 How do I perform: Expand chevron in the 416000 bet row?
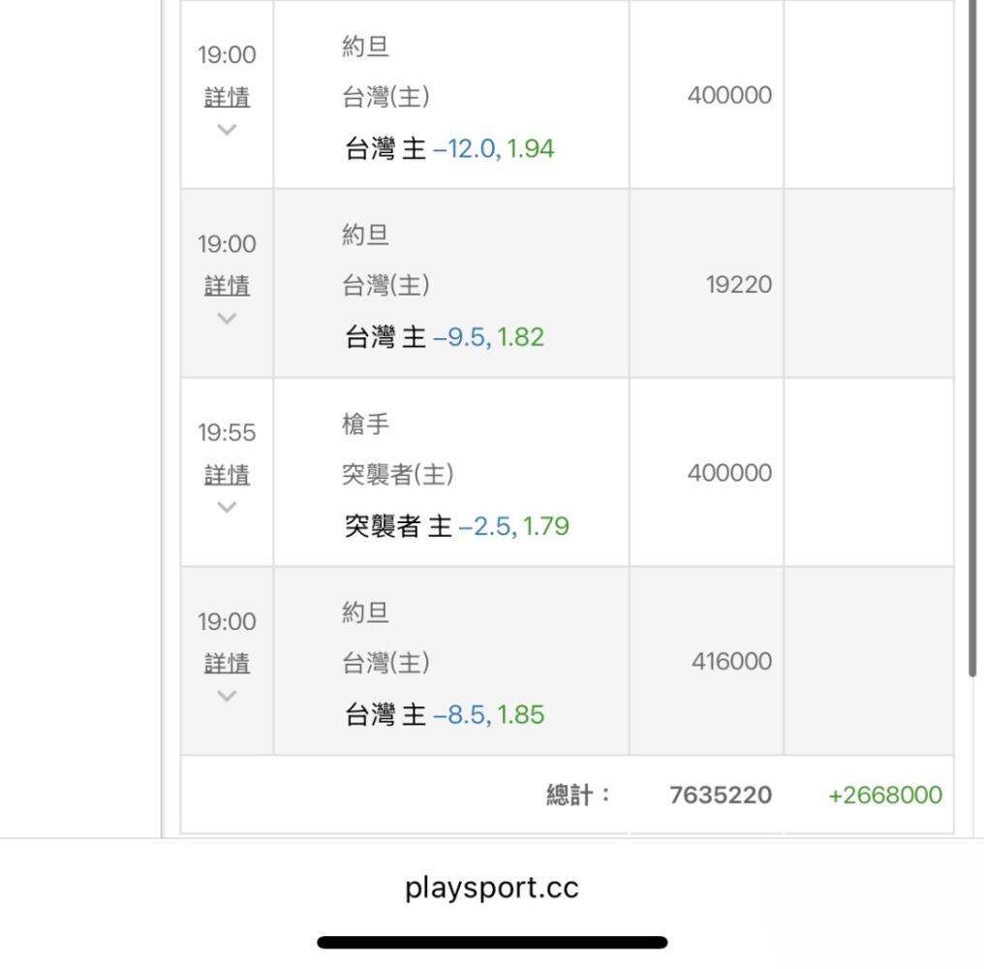pyautogui.click(x=227, y=696)
